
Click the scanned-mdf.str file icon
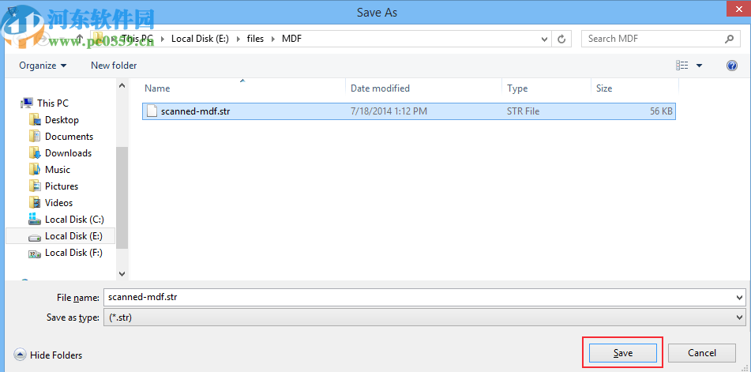(152, 111)
